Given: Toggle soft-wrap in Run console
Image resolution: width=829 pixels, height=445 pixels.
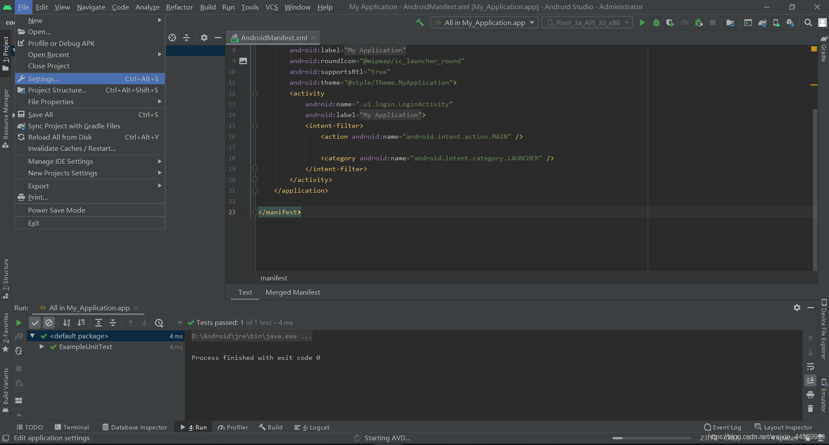Looking at the screenshot, I should [x=810, y=367].
